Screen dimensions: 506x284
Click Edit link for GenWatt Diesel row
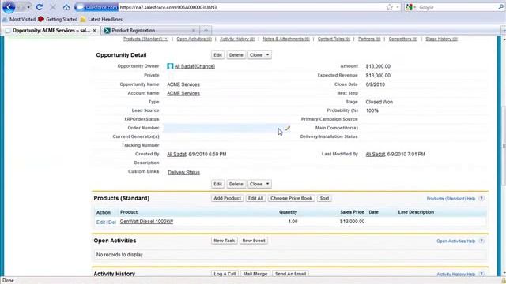[100, 222]
